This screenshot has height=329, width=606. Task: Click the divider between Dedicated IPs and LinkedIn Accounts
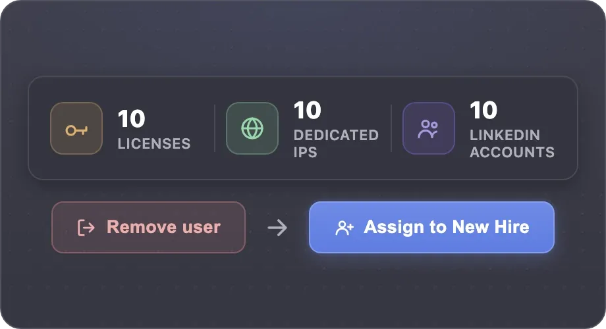pyautogui.click(x=391, y=128)
